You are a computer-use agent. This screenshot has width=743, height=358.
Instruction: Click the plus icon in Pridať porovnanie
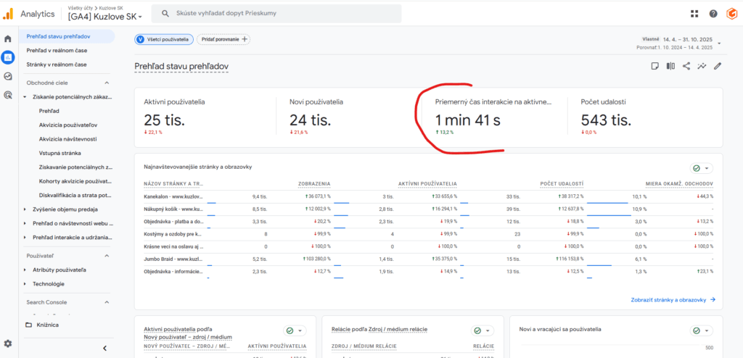tap(245, 39)
